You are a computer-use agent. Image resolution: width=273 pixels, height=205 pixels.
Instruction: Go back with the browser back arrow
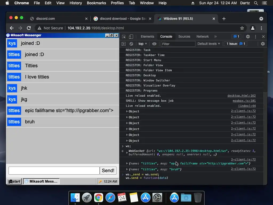coord(12,28)
